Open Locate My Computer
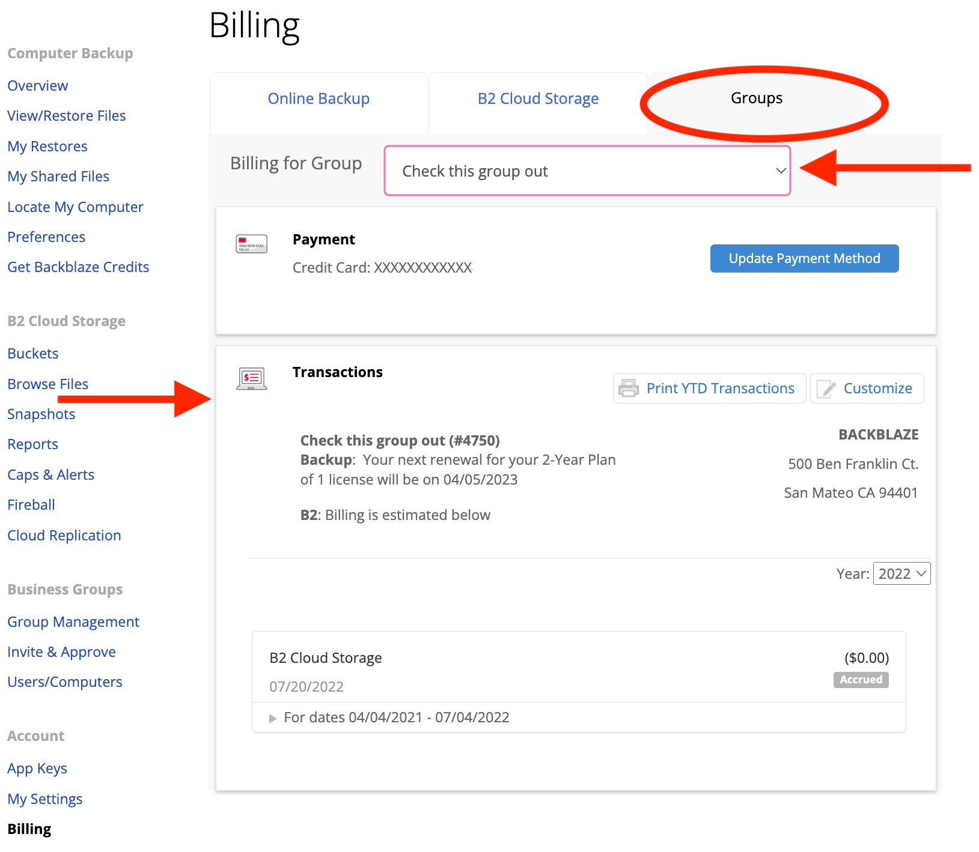The height and width of the screenshot is (852, 979). pyautogui.click(x=75, y=207)
